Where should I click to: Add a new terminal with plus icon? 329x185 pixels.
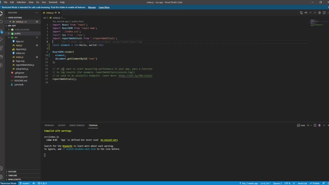click(x=308, y=125)
